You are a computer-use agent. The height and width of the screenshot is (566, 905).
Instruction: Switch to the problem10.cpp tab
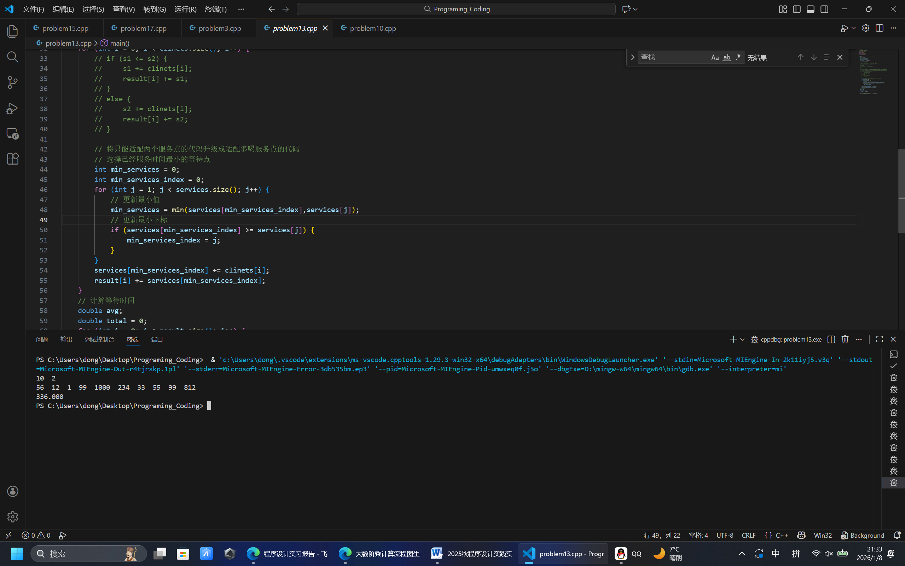pyautogui.click(x=372, y=28)
